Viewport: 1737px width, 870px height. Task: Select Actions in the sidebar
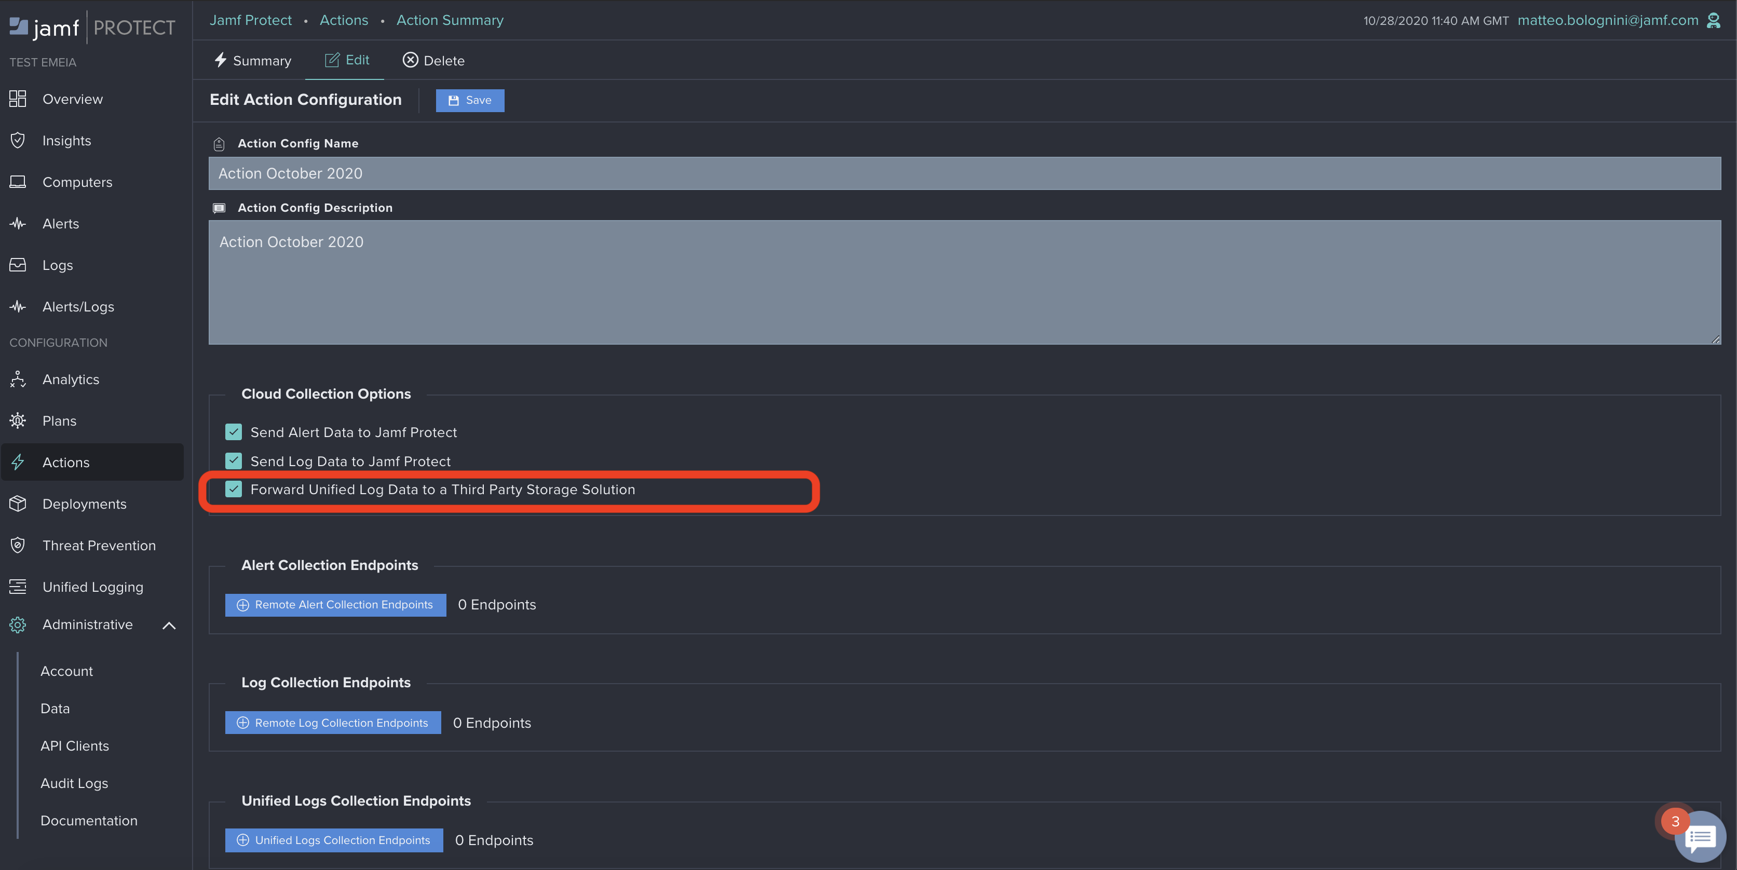[92, 462]
